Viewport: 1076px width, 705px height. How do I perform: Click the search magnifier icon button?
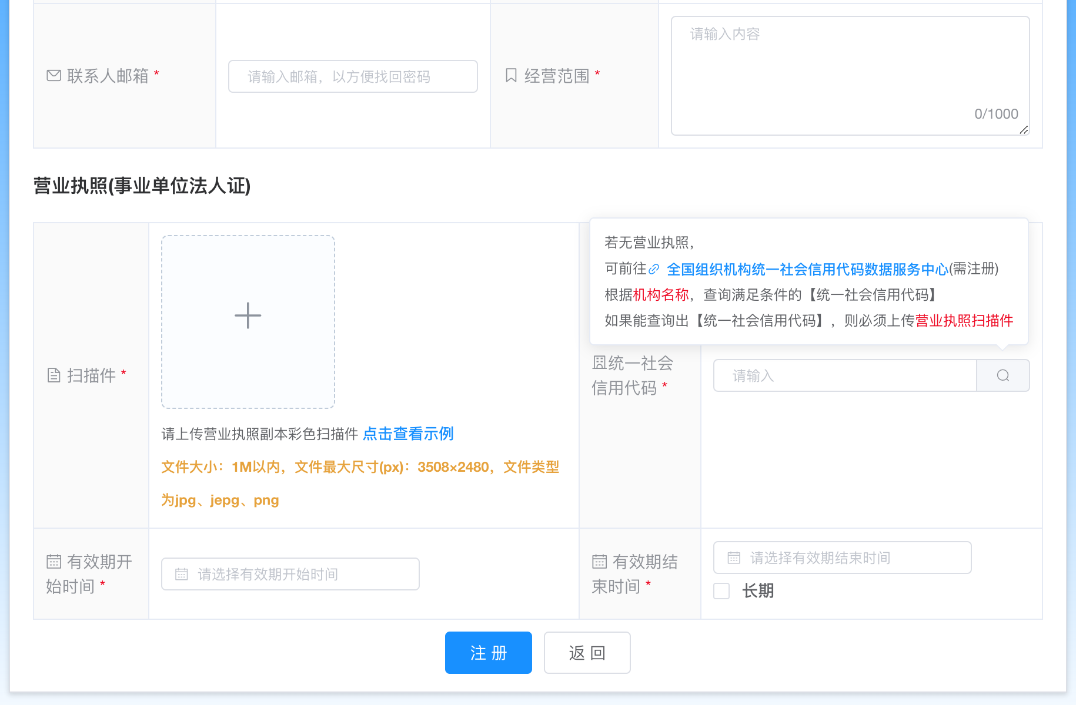click(1003, 375)
